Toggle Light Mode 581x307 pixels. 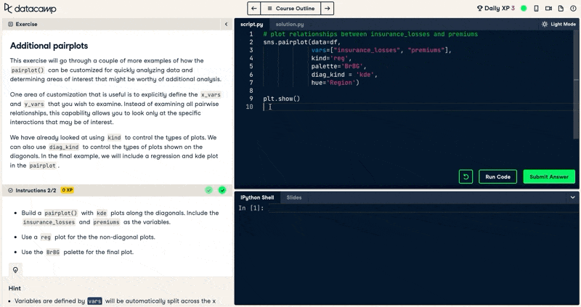point(558,24)
